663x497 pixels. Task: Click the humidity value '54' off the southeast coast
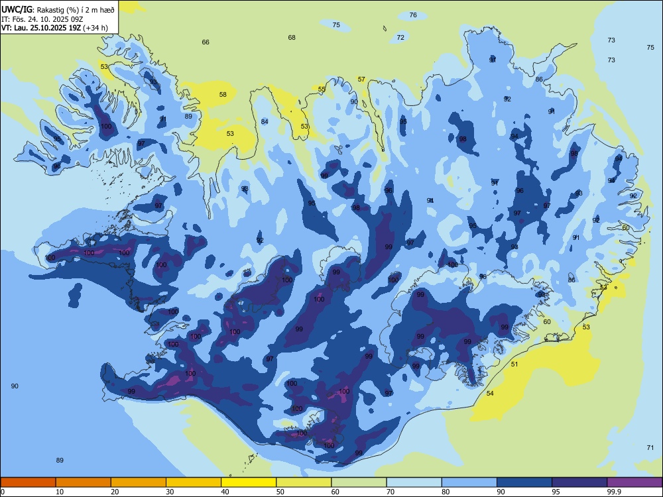[490, 393]
